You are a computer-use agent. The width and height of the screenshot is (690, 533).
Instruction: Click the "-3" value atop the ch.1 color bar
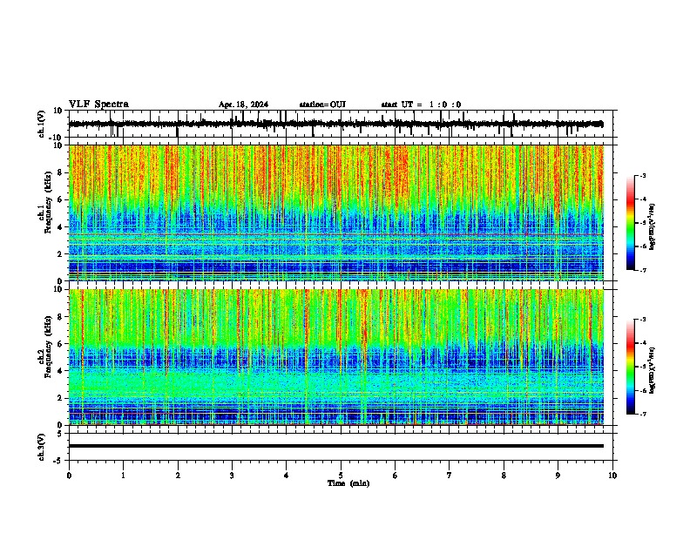pyautogui.click(x=642, y=175)
